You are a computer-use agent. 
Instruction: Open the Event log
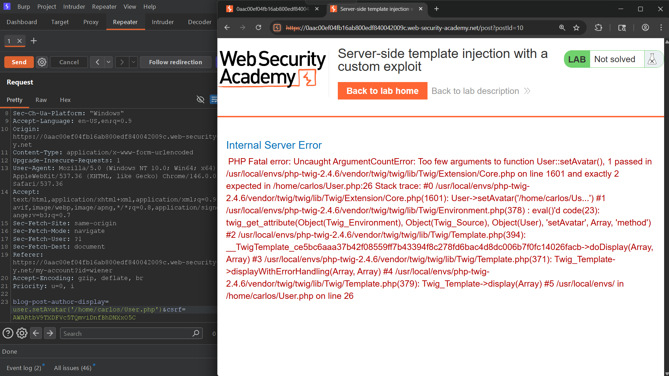click(24, 368)
